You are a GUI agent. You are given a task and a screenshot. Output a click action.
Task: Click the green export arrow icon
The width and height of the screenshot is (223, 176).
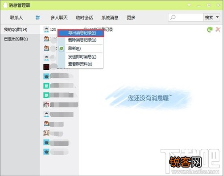(210, 29)
